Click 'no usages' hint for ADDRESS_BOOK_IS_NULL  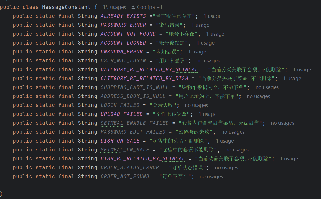(x=258, y=96)
